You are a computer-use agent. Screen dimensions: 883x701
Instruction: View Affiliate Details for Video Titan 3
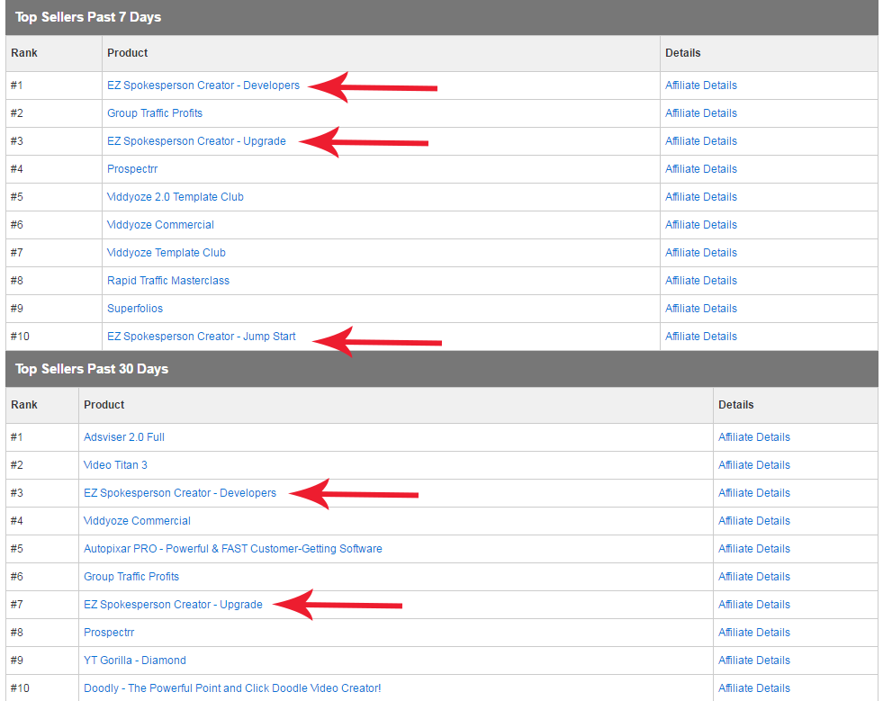click(754, 465)
